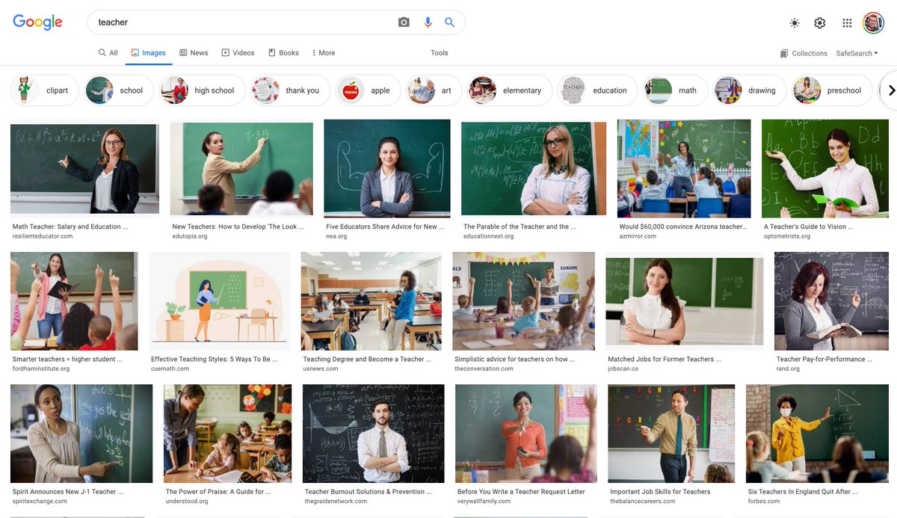
Task: Open the spiritexchange.com J-1 Teacher image
Action: [81, 434]
